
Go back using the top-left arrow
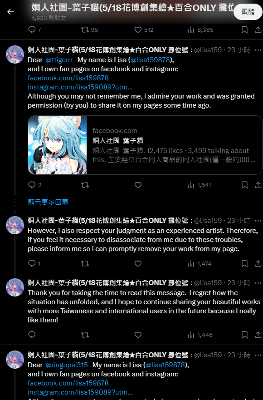pyautogui.click(x=10, y=12)
